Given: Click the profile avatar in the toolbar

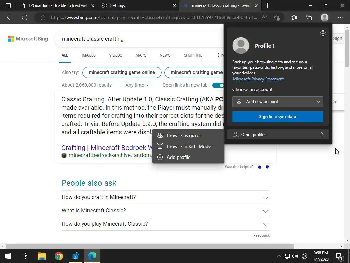Looking at the screenshot, I should coord(325,17).
